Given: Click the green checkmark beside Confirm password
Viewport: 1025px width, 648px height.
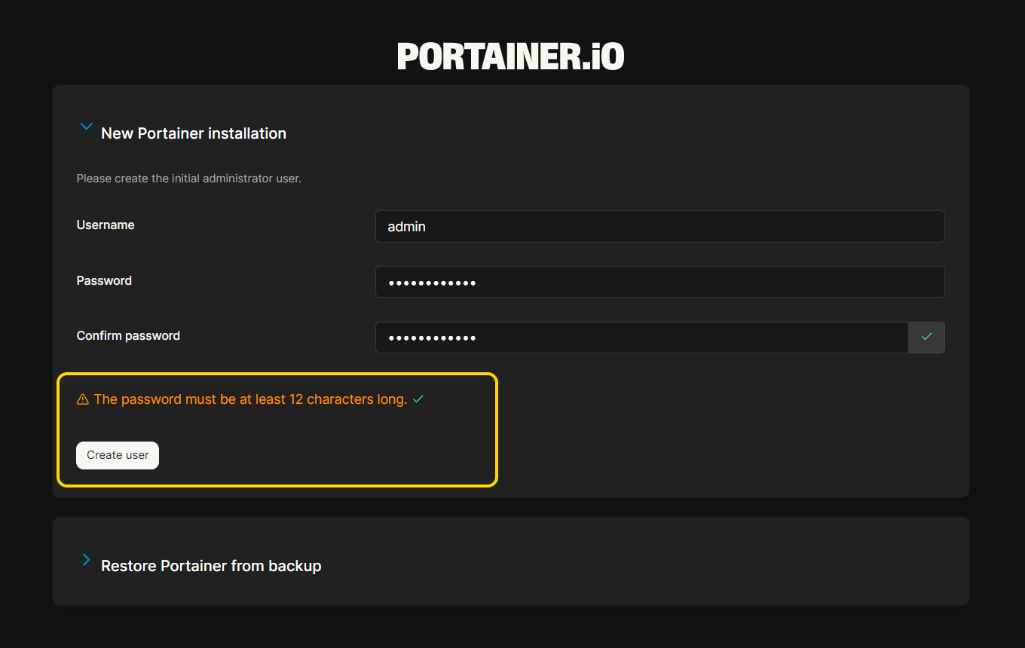Looking at the screenshot, I should point(927,338).
